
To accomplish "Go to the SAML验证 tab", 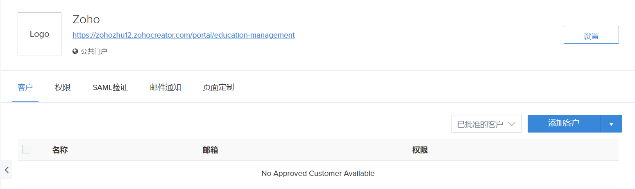I will (x=110, y=88).
